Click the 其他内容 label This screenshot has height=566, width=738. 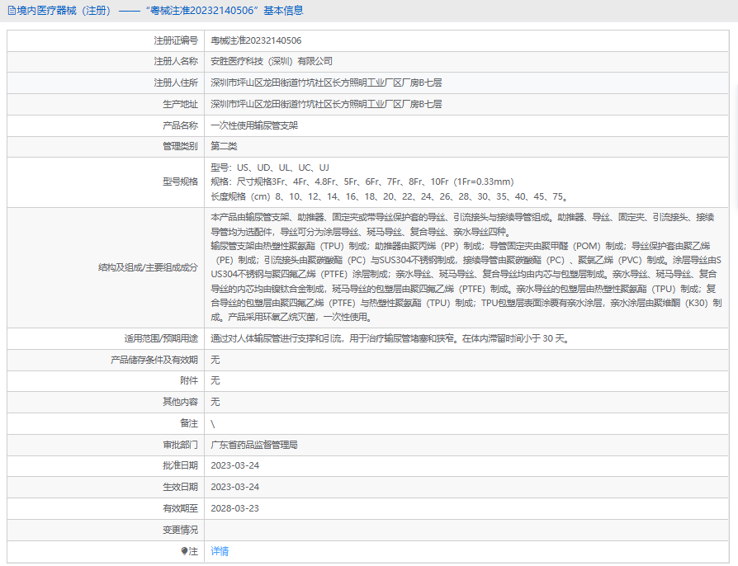coord(180,403)
